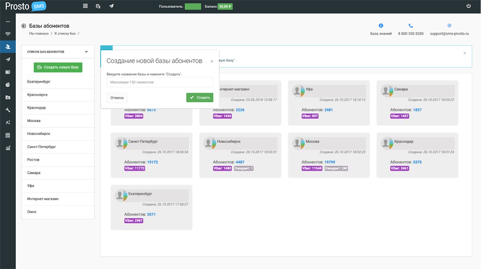
Task: Select Омск in the base list
Action: [x=32, y=212]
